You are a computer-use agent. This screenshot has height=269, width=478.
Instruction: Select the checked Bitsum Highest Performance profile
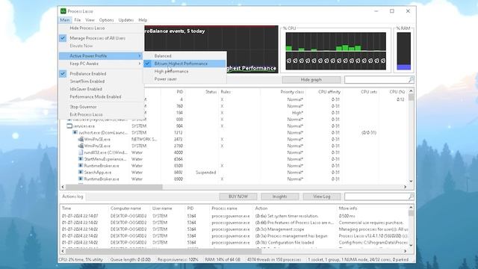184,64
